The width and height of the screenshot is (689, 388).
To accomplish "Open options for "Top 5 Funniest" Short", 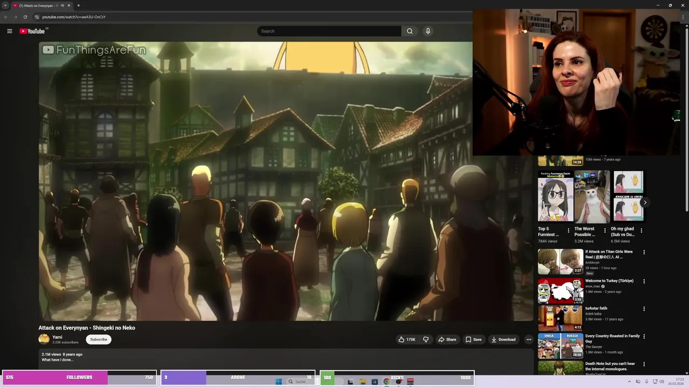I will pos(568,231).
